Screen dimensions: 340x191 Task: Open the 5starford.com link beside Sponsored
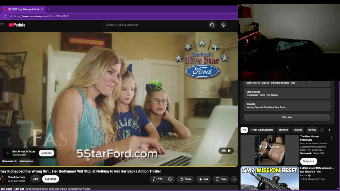point(26,161)
